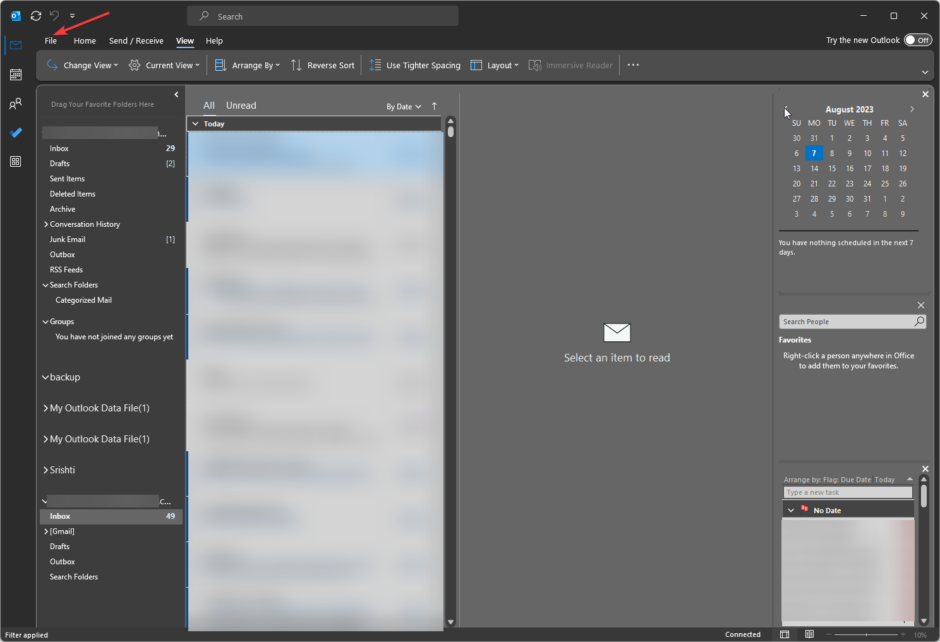940x642 pixels.
Task: Open the People view
Action: 15,103
